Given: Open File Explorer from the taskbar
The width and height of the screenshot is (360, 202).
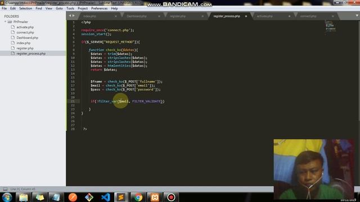Looking at the screenshot, I should pos(24,197).
